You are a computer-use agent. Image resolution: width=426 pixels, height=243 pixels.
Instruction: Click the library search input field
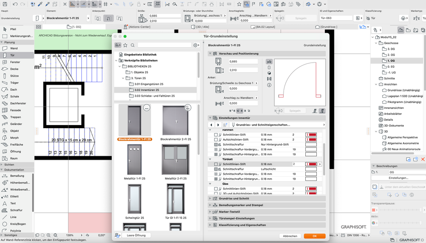[x=164, y=45]
